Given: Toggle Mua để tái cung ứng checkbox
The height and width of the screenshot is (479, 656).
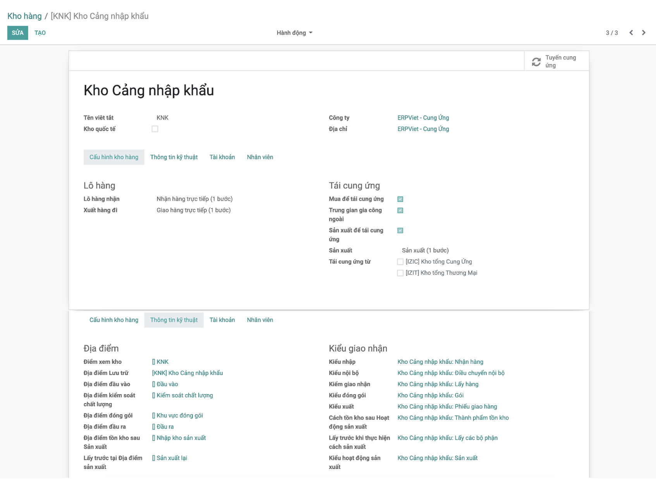Looking at the screenshot, I should 400,199.
